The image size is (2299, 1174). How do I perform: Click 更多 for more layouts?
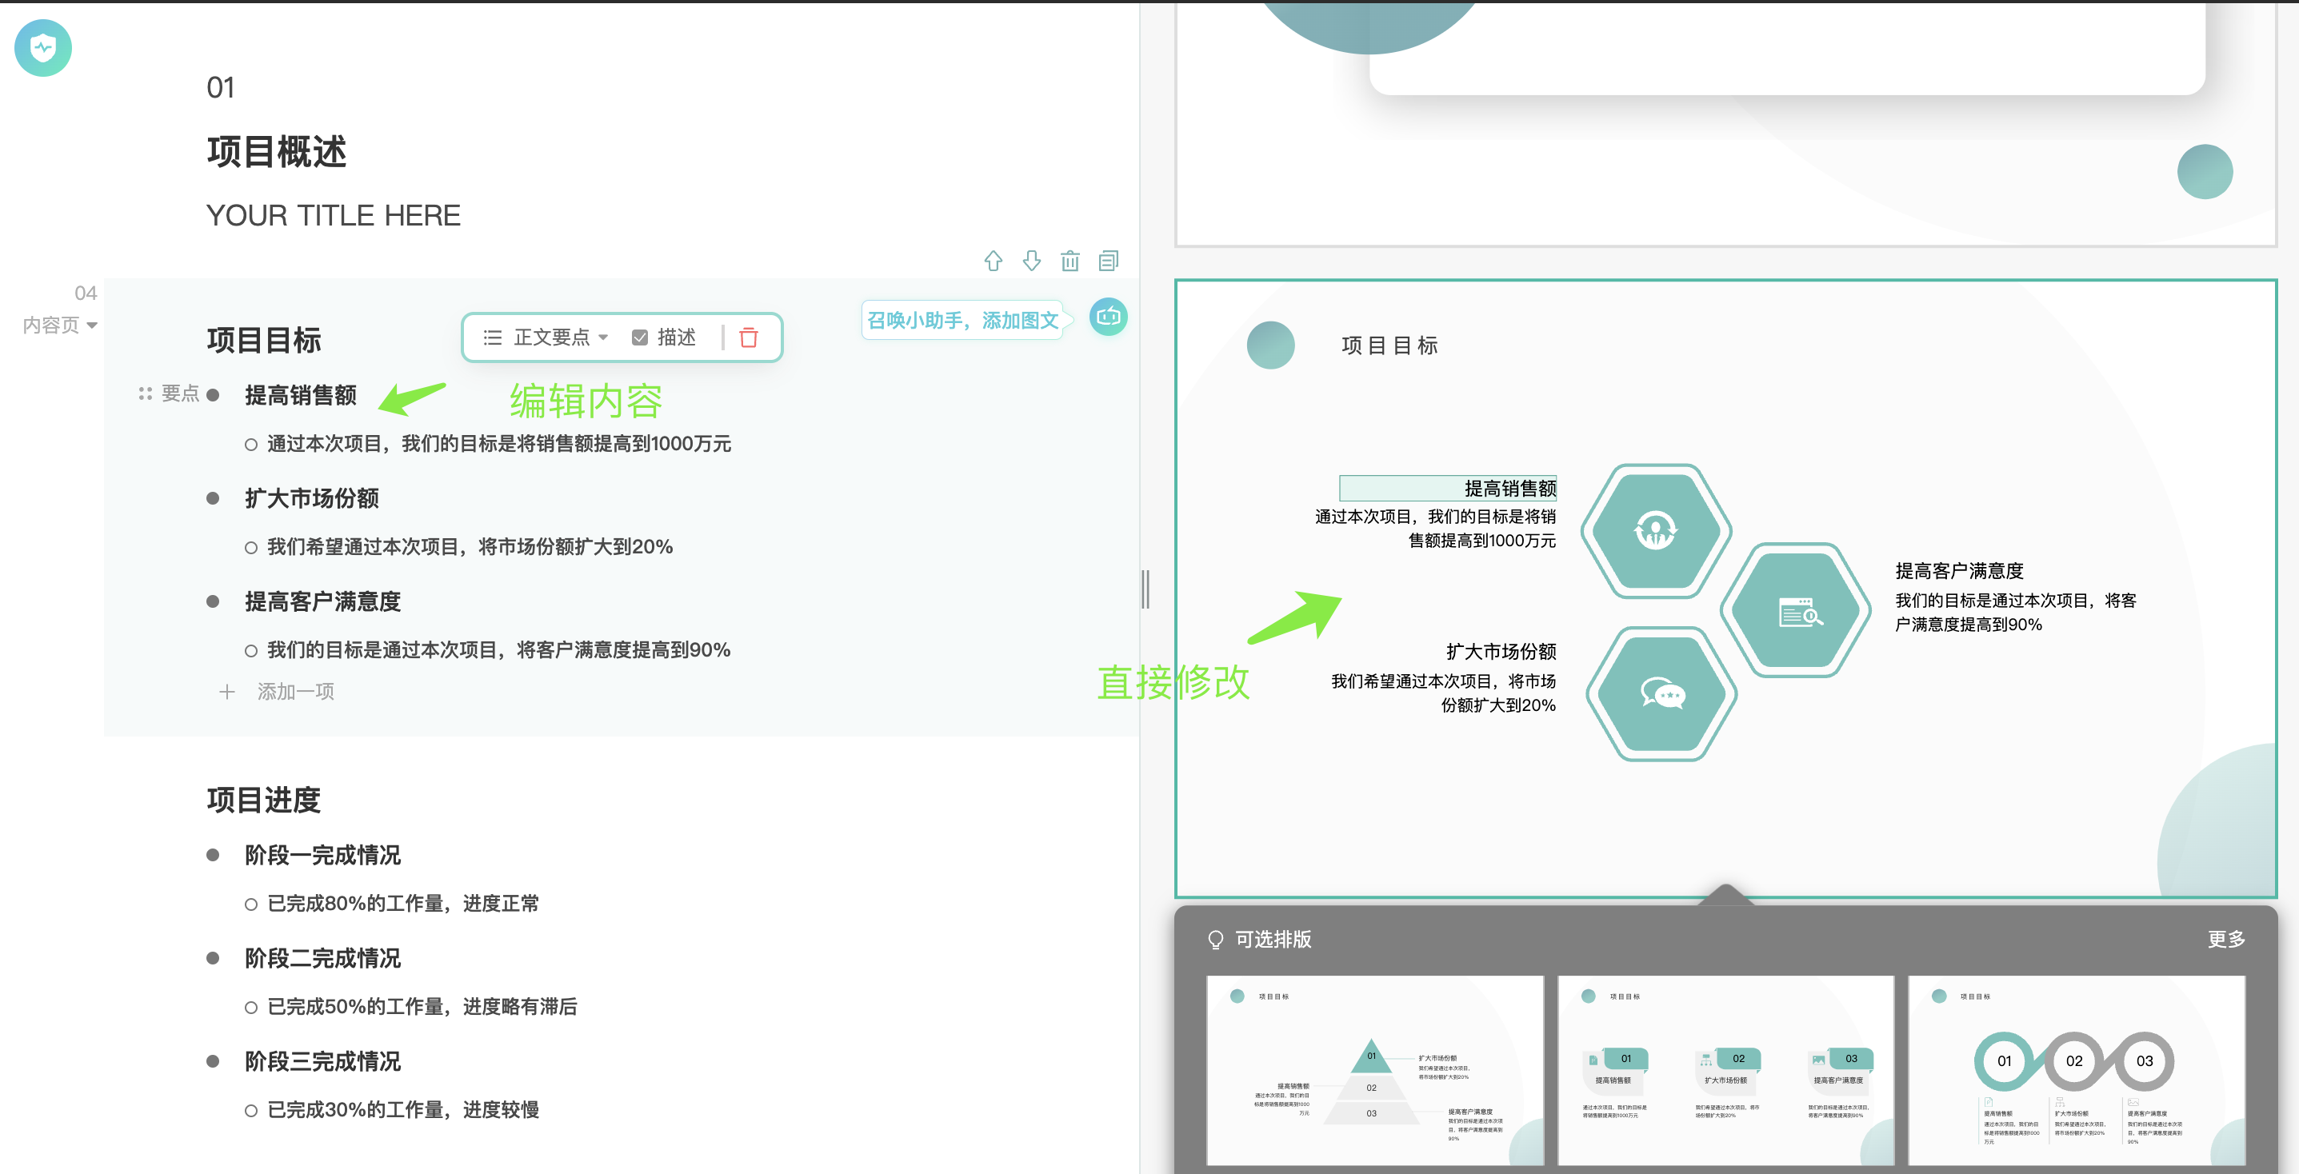point(2226,940)
